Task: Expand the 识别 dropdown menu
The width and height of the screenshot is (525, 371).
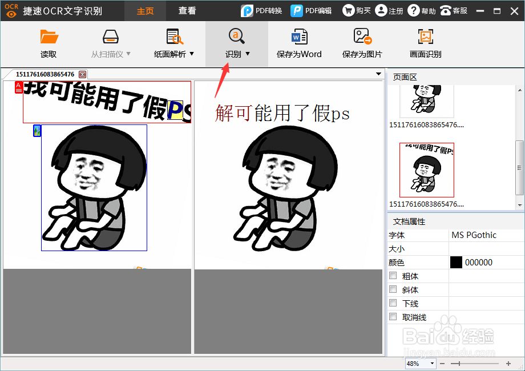Action: click(x=247, y=53)
